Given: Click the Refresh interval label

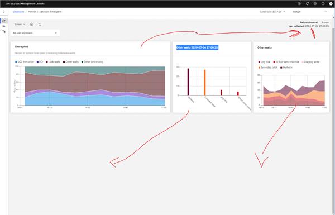Looking at the screenshot, I should 309,22.
